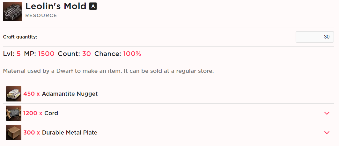Screen dimensions: 339x146
Task: Click the Adamantite Nugget icon
Action: 14,94
